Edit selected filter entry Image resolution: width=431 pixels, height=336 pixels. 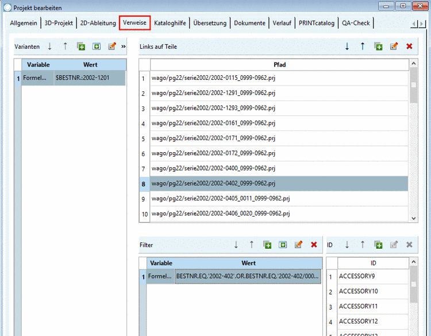(298, 245)
